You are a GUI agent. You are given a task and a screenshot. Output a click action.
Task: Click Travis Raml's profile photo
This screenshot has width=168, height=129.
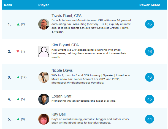(44, 24)
